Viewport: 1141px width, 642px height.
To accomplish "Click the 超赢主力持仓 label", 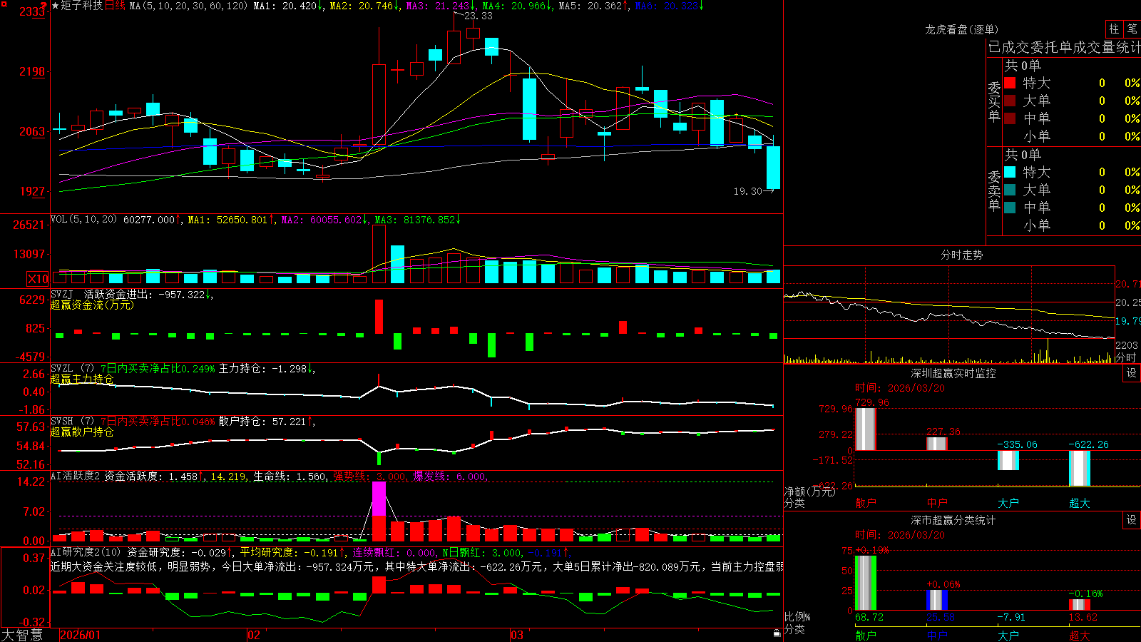I will tap(82, 379).
